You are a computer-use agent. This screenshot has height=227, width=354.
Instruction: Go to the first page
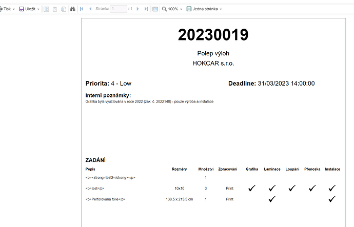[82, 9]
